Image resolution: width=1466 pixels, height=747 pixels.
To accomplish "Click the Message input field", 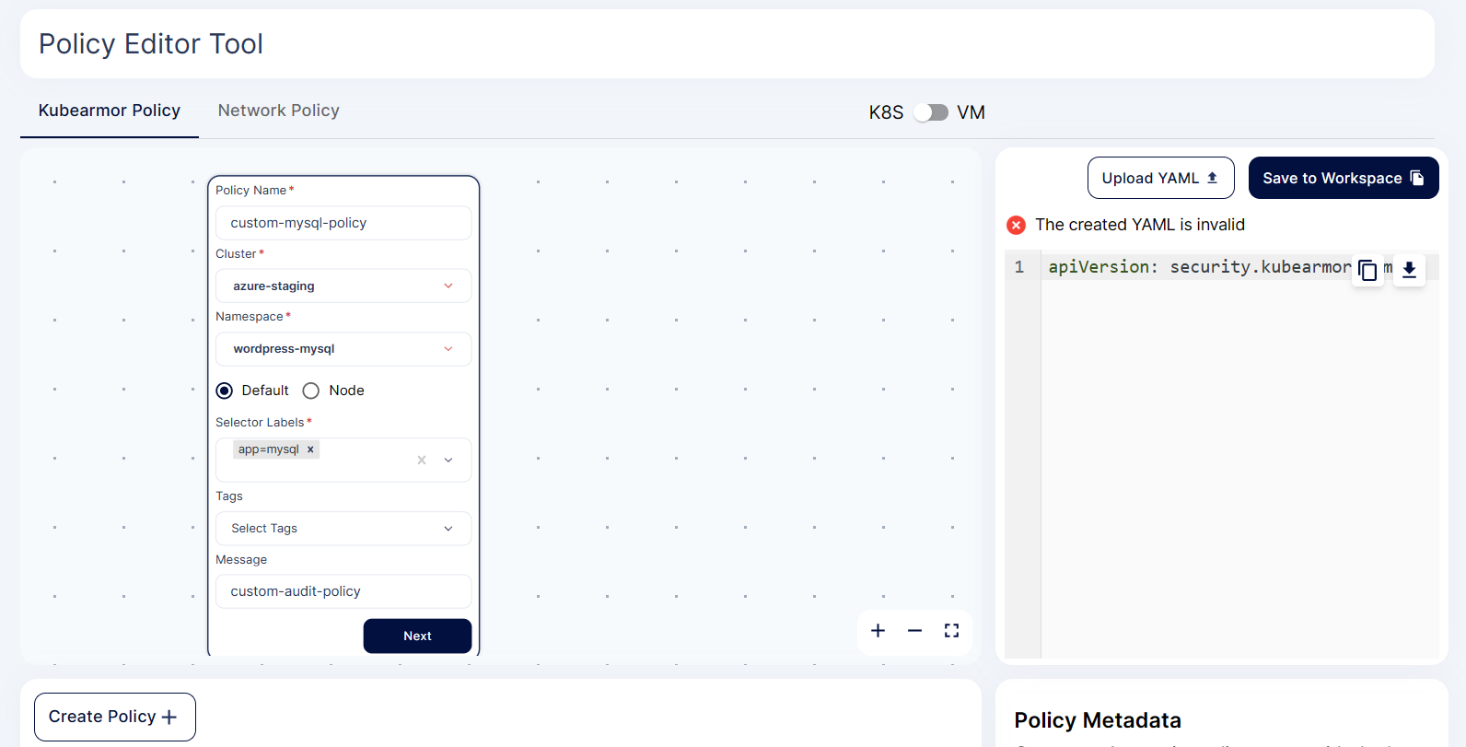I will pyautogui.click(x=343, y=591).
